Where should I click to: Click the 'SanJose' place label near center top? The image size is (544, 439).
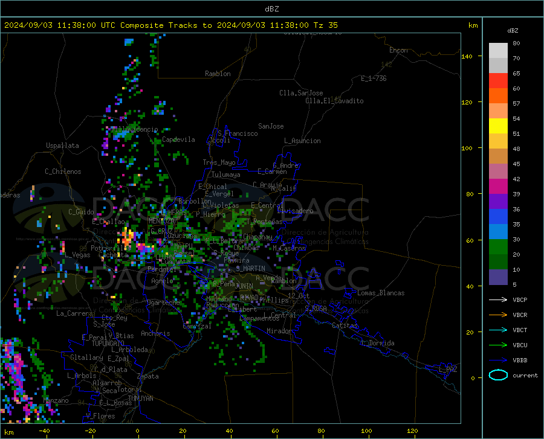(x=271, y=126)
